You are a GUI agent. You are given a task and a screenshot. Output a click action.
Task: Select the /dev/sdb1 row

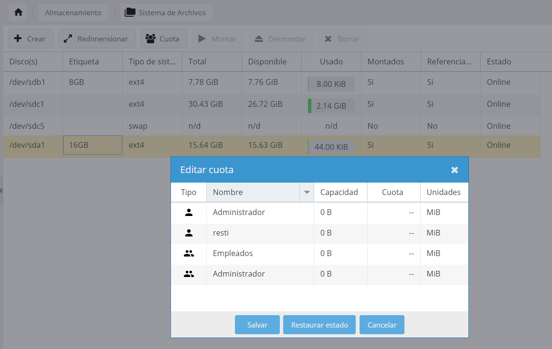(272, 82)
